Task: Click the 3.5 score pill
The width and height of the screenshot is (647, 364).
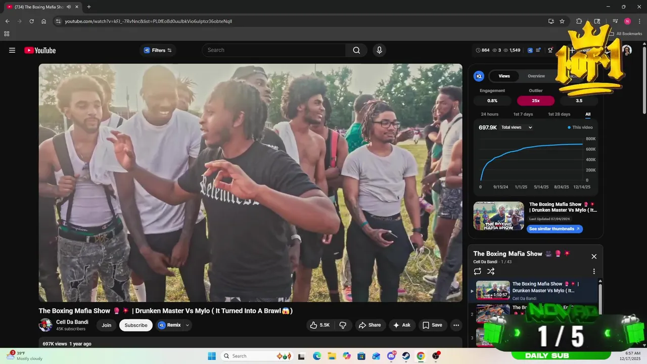Action: (579, 101)
